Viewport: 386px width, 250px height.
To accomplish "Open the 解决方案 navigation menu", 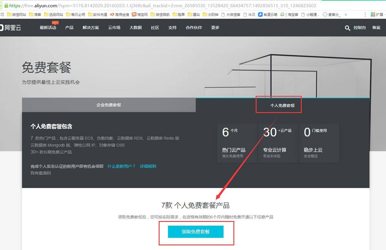I will pos(91,28).
